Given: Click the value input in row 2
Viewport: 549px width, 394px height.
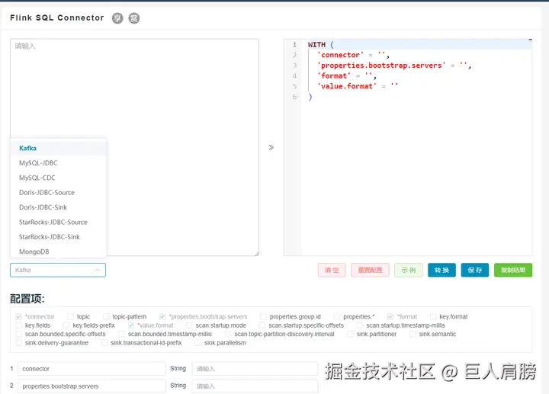Looking at the screenshot, I should tap(255, 386).
